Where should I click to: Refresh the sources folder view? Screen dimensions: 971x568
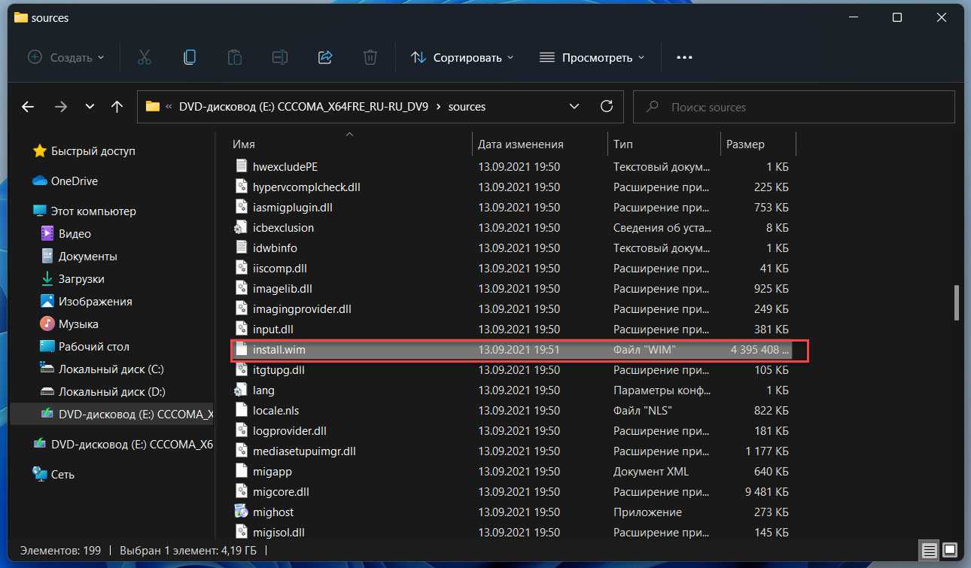pos(606,107)
